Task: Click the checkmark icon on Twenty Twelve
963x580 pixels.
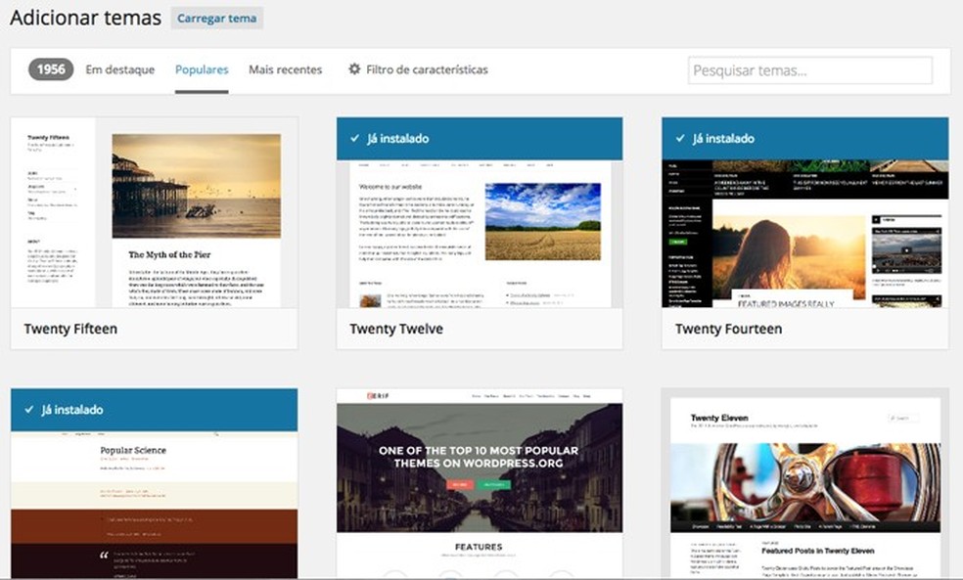Action: 354,138
